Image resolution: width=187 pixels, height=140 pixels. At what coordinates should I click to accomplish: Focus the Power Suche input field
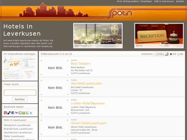pos(20,92)
